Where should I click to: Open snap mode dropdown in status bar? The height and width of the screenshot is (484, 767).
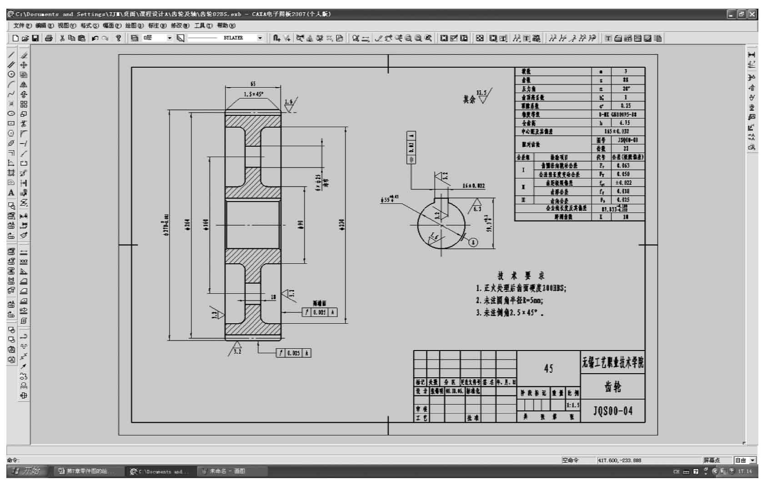[752, 460]
